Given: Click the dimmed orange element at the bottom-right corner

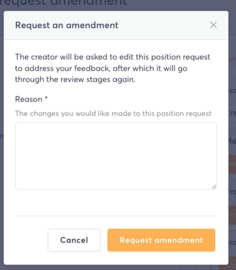Looking at the screenshot, I should tap(228, 266).
